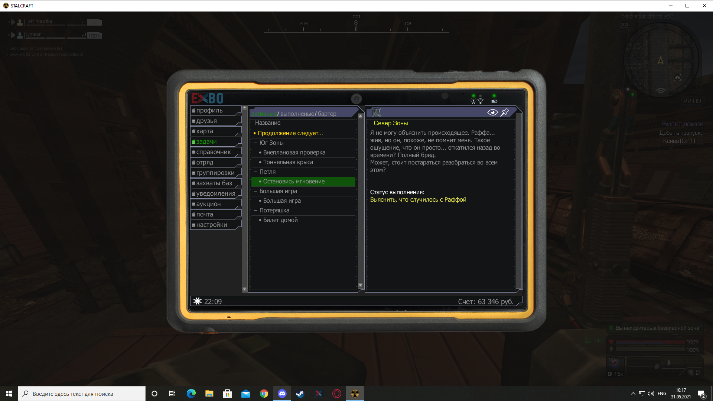Open the группировки section
The height and width of the screenshot is (401, 713).
pyautogui.click(x=216, y=173)
